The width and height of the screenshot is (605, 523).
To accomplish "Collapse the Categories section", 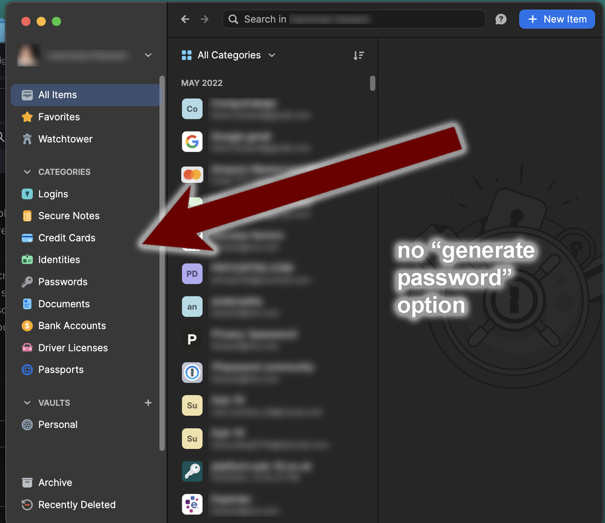I will [27, 172].
